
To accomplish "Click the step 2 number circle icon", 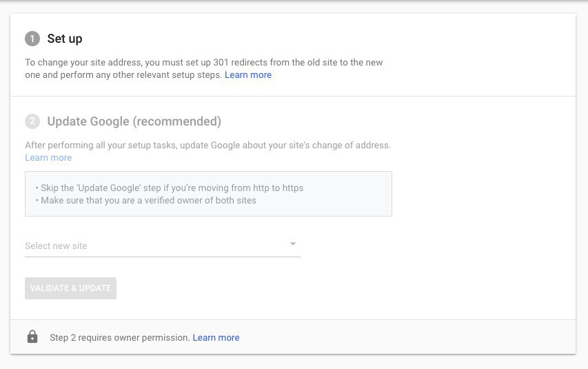I will coord(32,121).
